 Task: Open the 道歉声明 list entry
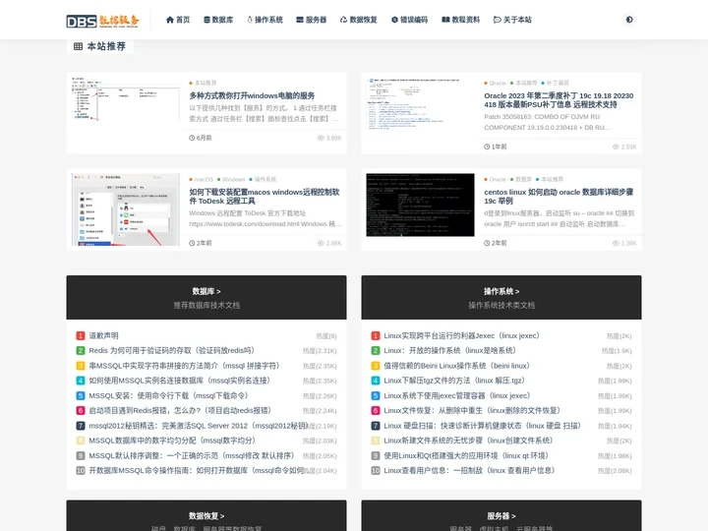(103, 336)
